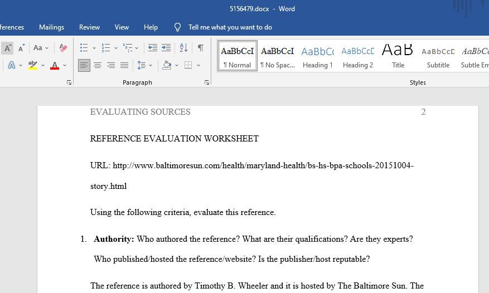Open the highlight color dropdown arrow
This screenshot has width=489, height=293.
[x=43, y=65]
